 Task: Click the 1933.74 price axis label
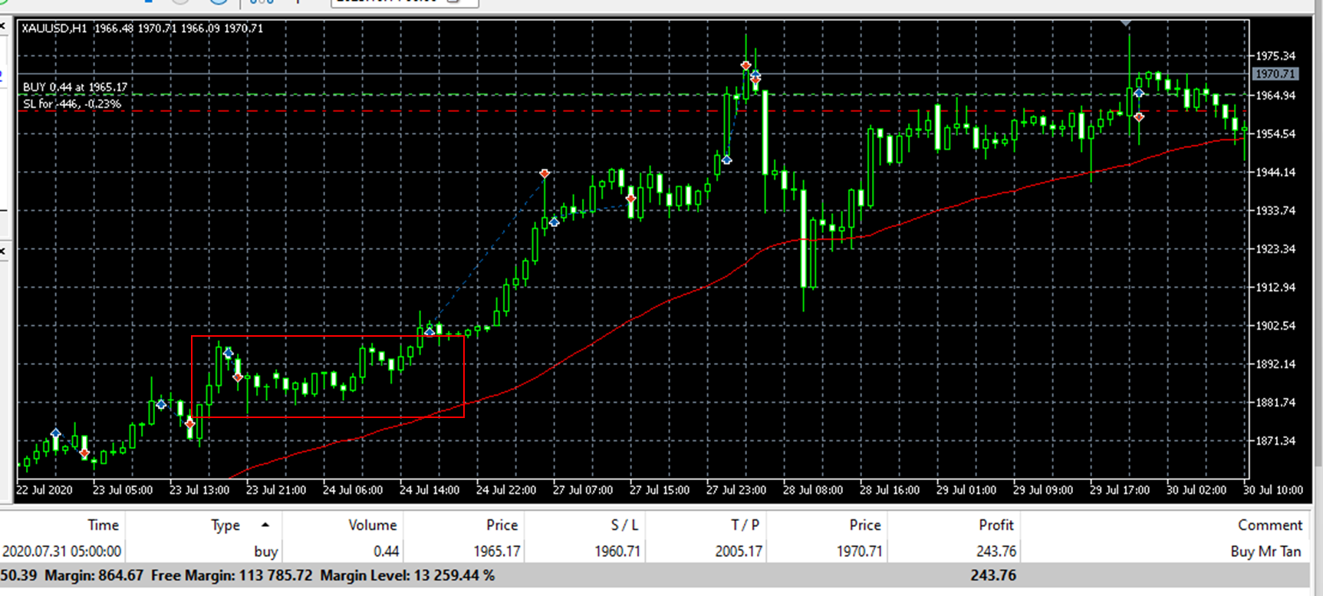point(1275,211)
